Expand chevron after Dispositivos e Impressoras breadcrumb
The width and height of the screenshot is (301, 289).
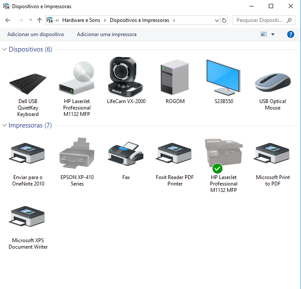[x=174, y=20]
